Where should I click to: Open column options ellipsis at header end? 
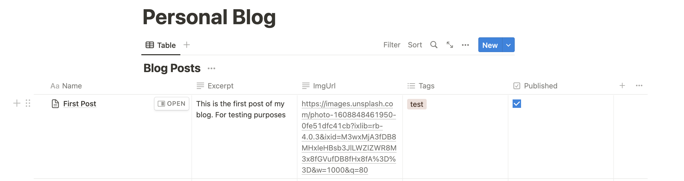639,86
